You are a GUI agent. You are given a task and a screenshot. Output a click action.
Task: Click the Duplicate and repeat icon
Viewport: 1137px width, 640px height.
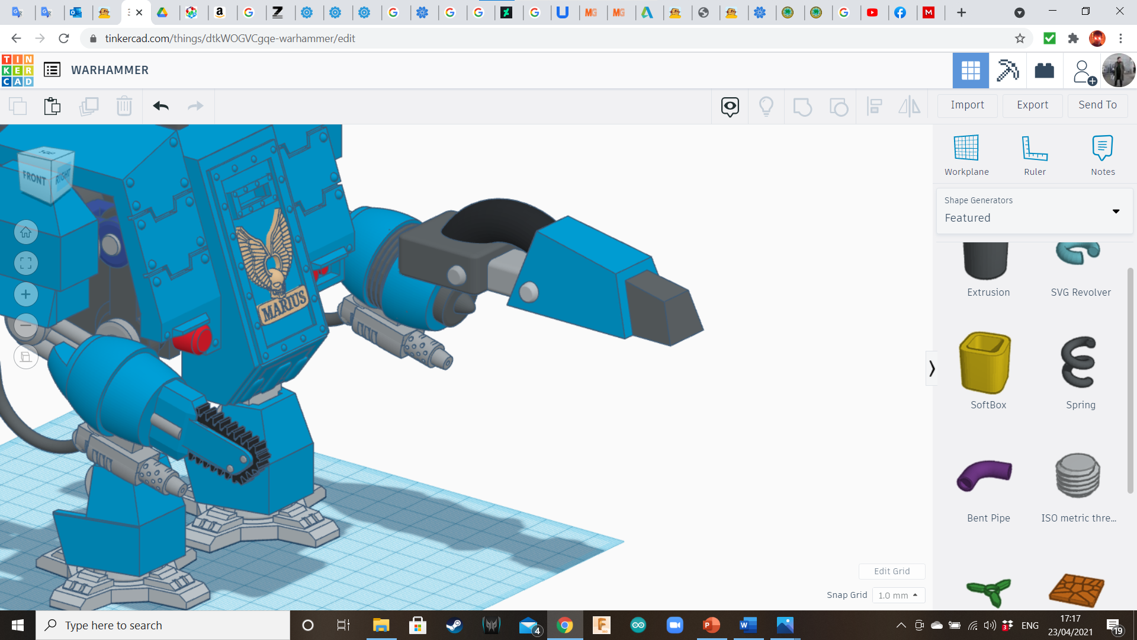89,107
